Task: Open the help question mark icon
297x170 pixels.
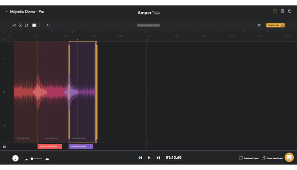Action: (275, 11)
